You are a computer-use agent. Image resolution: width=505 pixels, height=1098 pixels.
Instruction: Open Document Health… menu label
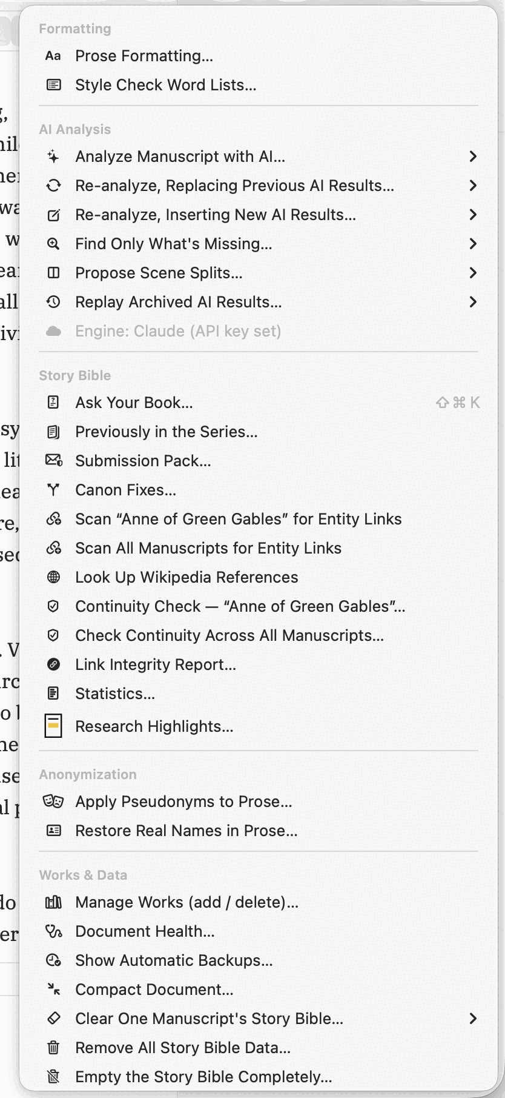145,931
